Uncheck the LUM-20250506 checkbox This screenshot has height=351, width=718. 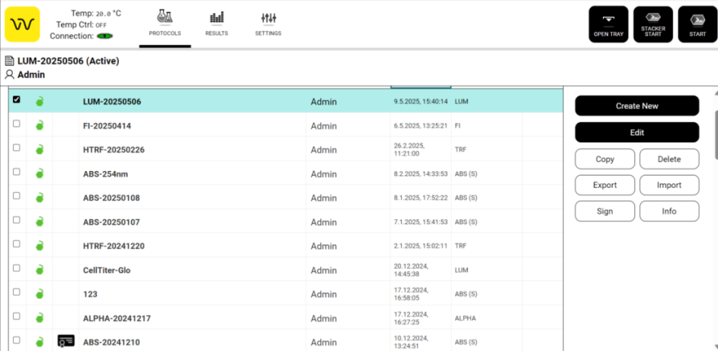[17, 99]
